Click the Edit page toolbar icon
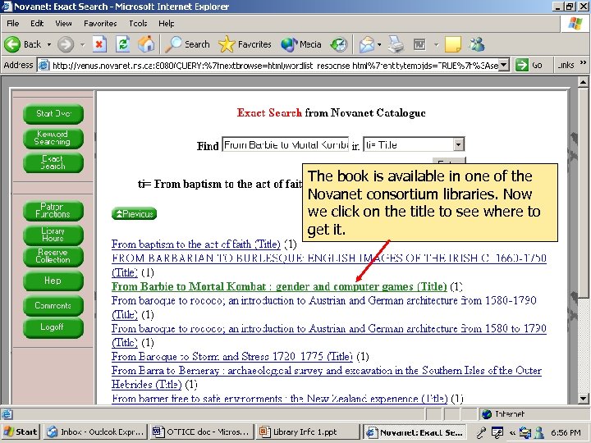This screenshot has height=443, width=591. (420, 45)
